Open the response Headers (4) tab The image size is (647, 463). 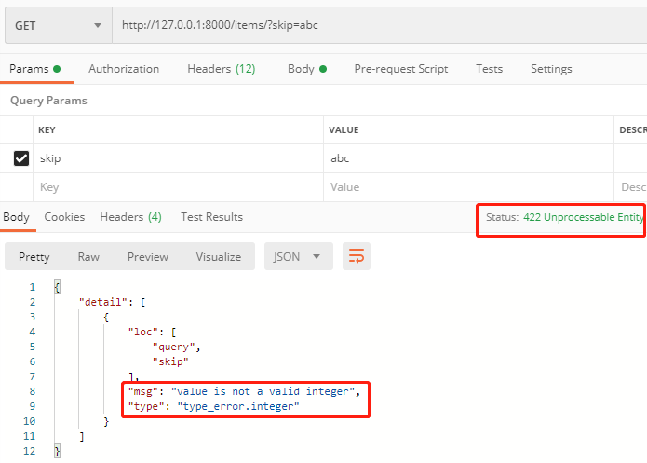tap(130, 217)
